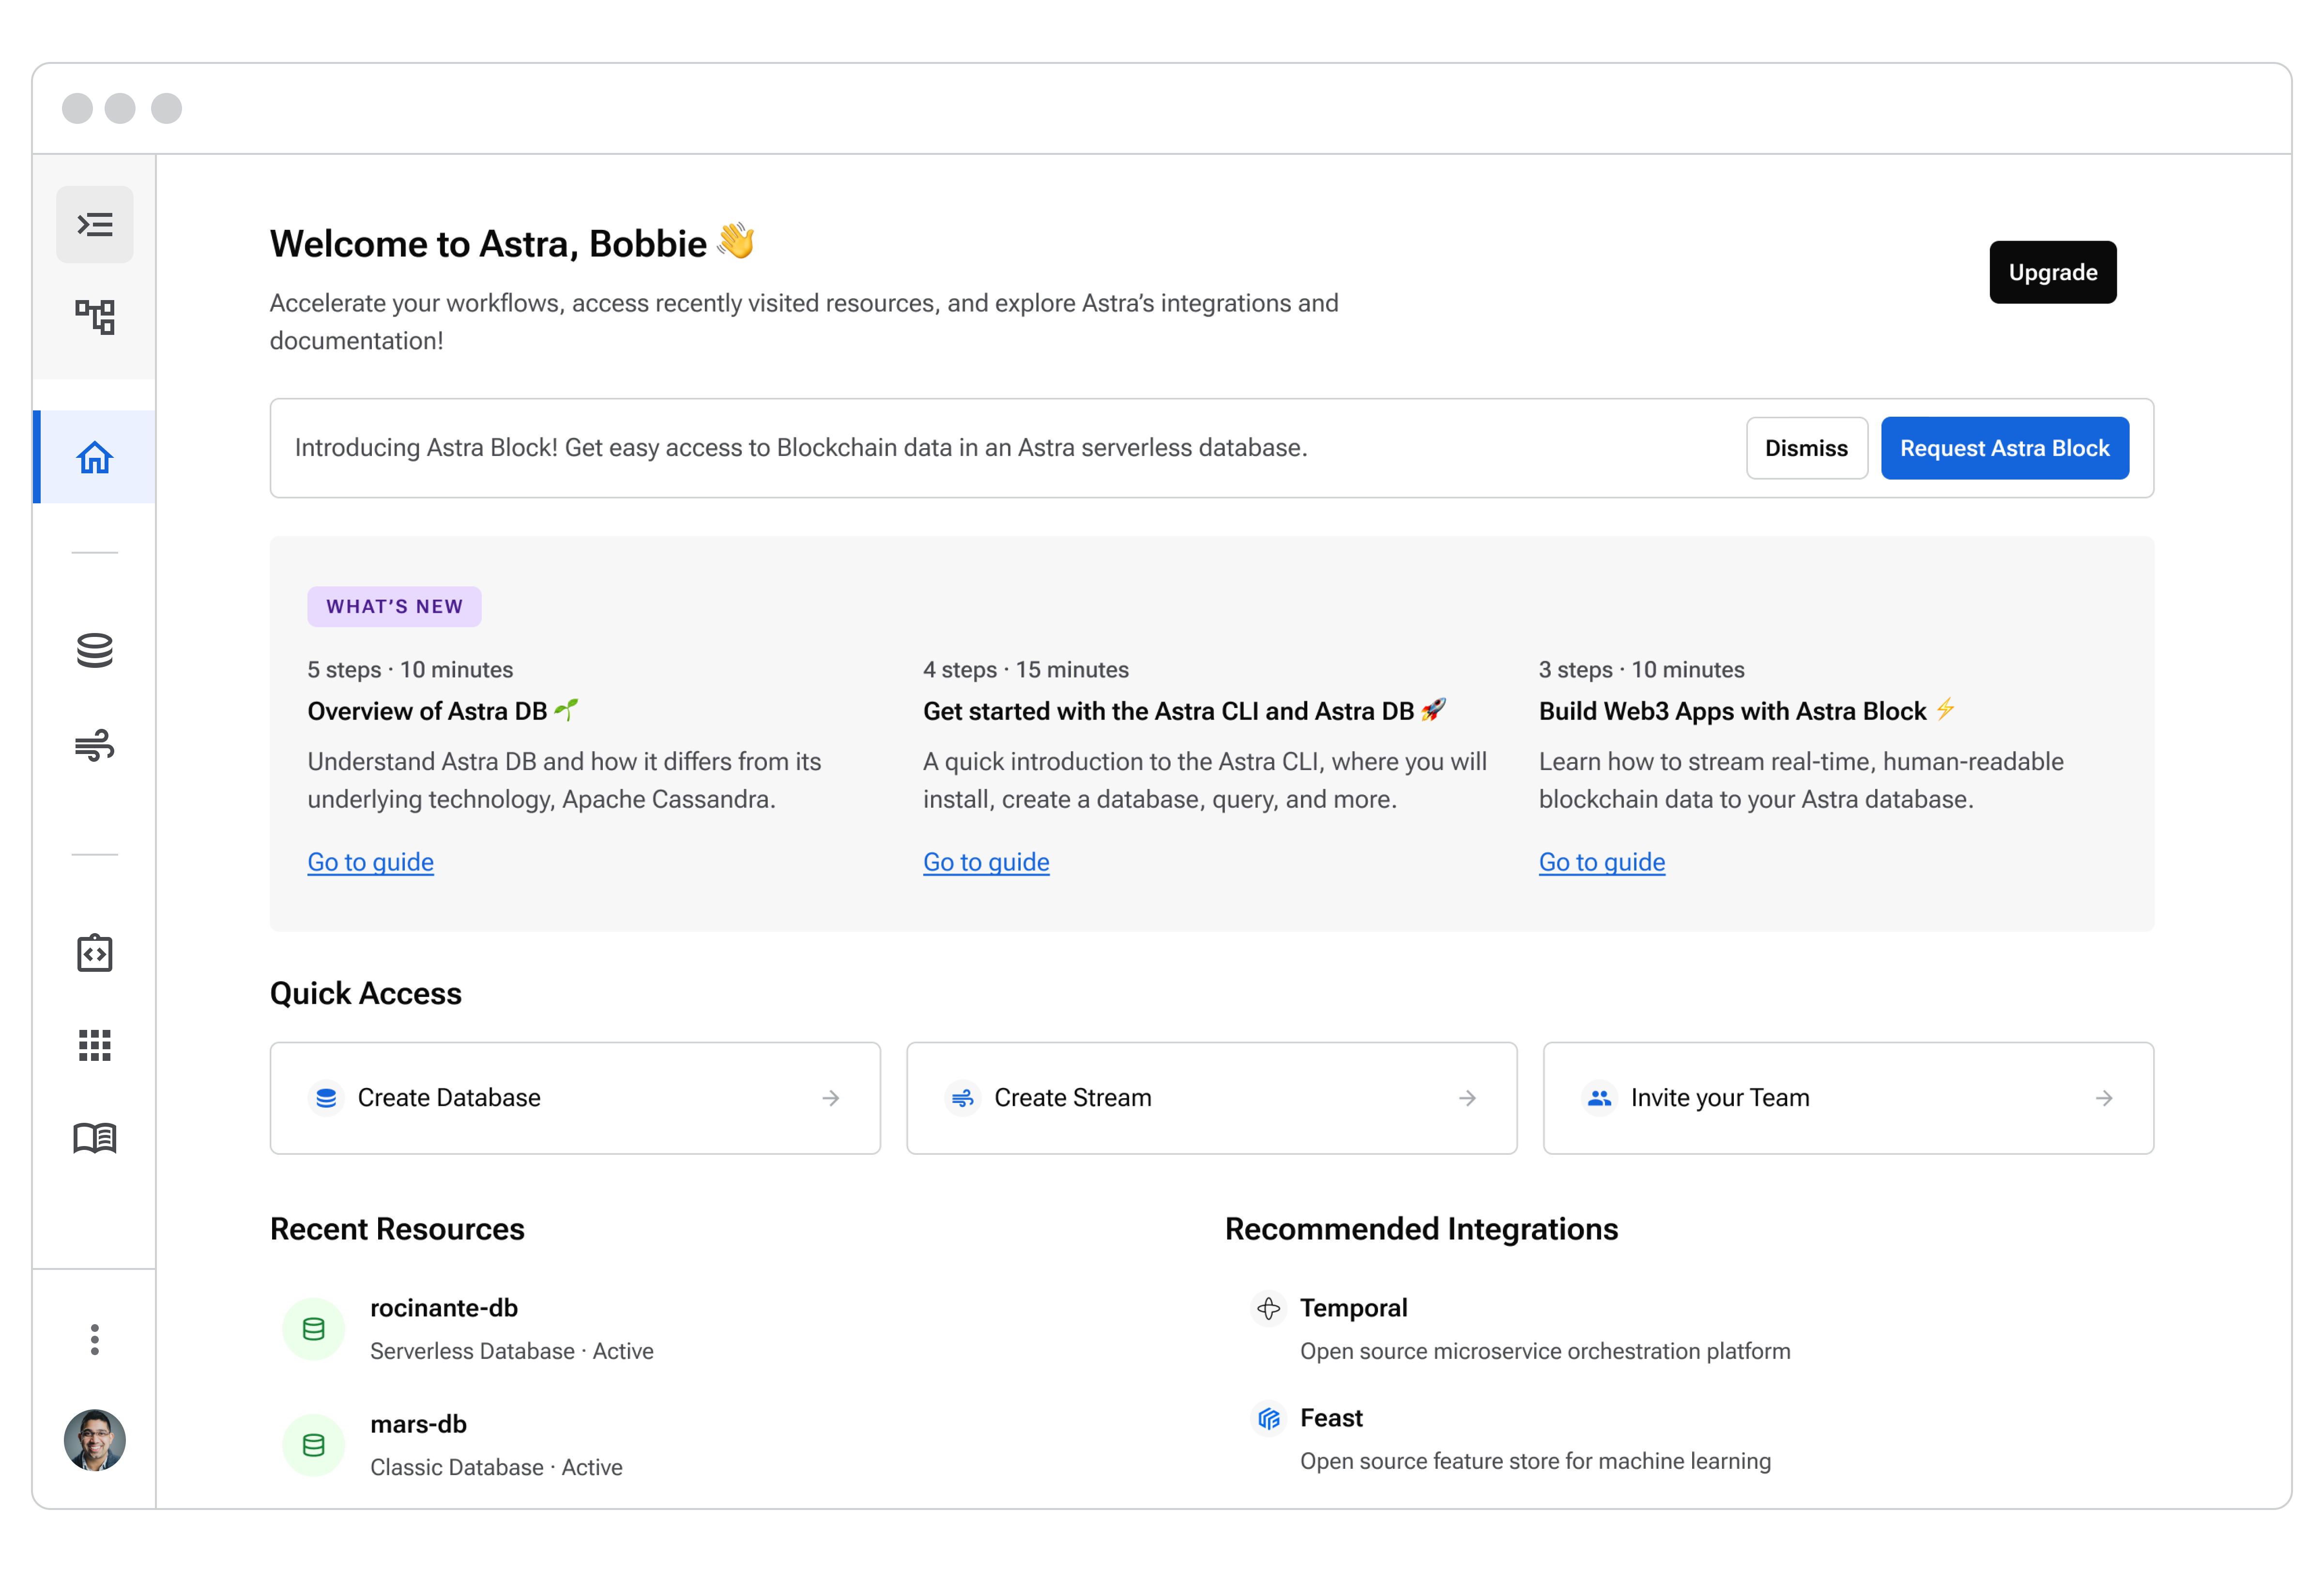Click the arrow on Create Stream card

tap(1467, 1098)
